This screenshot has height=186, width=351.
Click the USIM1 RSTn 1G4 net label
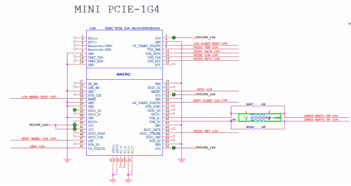[206, 59]
